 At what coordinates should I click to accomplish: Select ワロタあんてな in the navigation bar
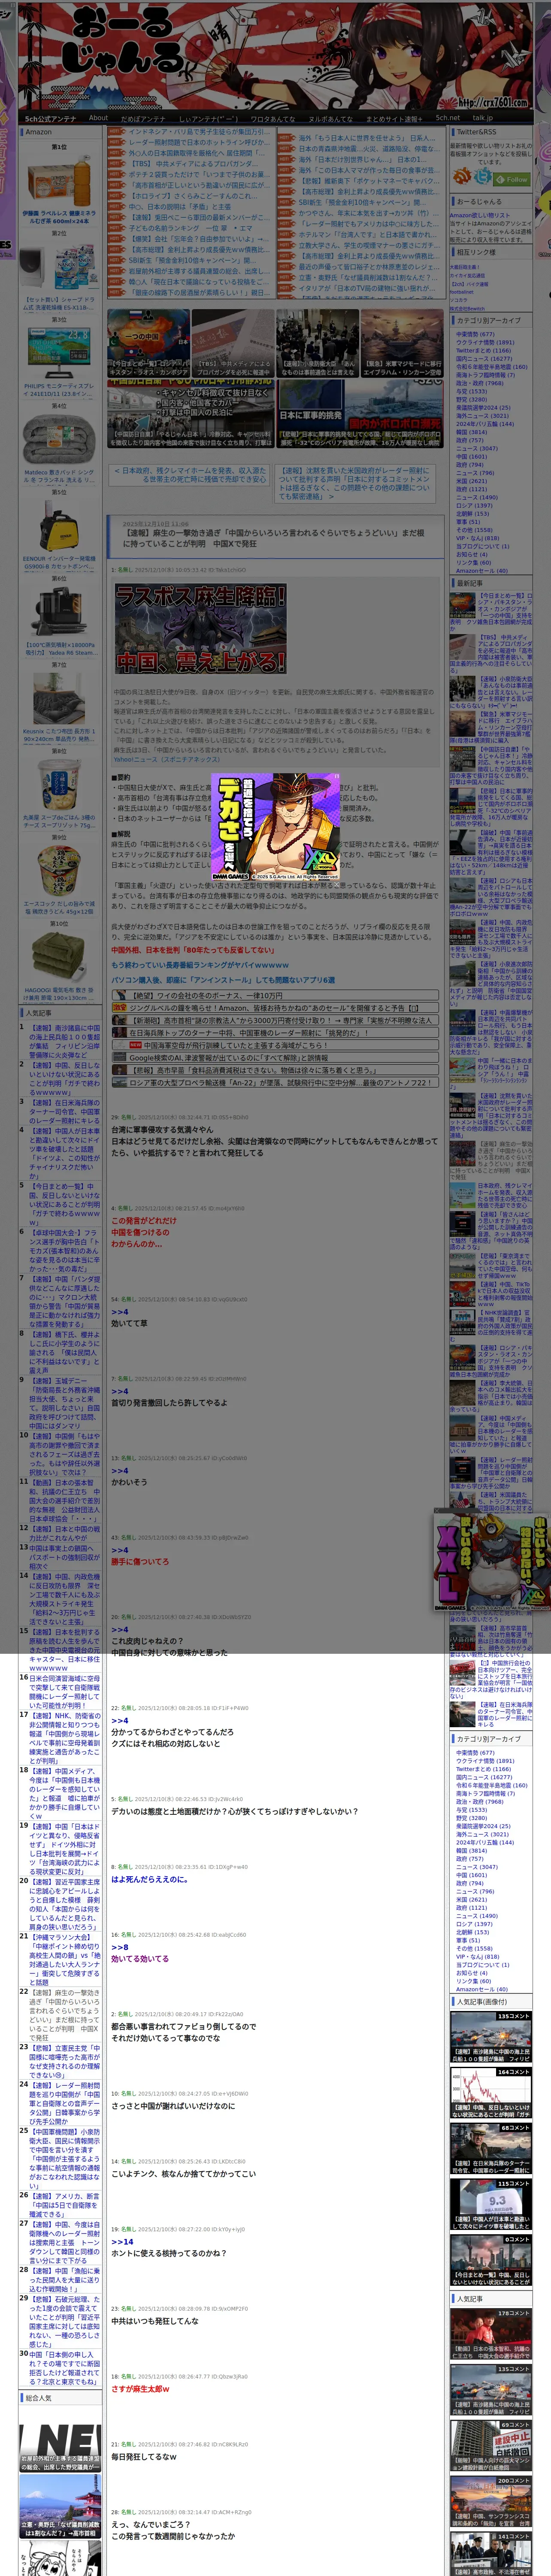272,118
